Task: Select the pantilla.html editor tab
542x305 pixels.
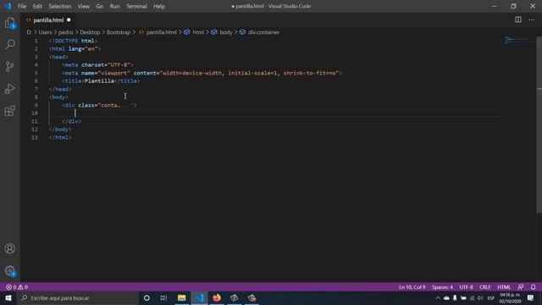Action: pos(48,20)
